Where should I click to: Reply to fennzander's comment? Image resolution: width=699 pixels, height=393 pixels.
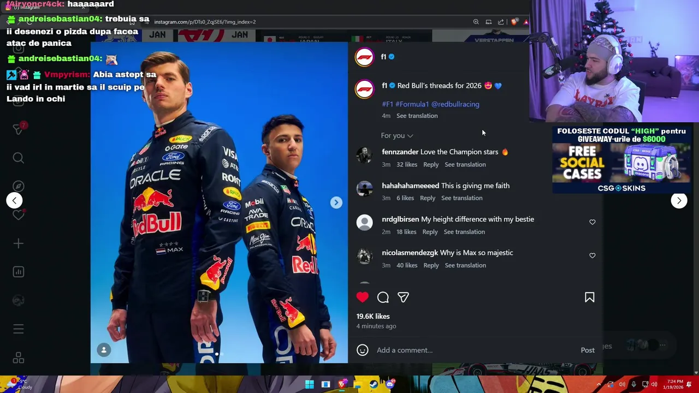[431, 164]
